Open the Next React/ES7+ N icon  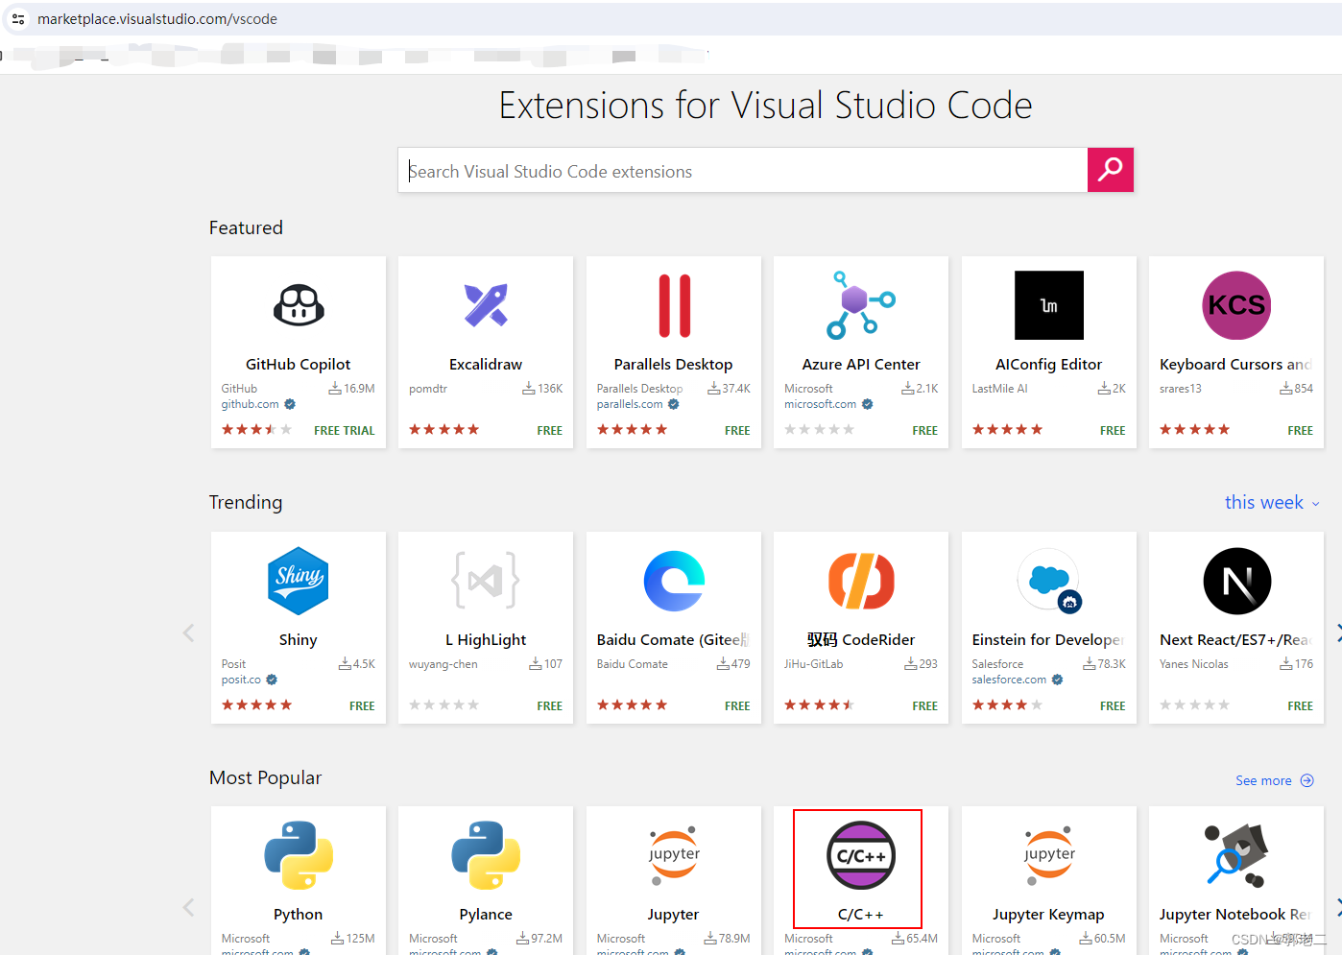[1236, 581]
